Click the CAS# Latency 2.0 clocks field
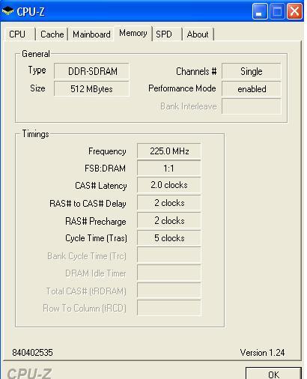The image size is (307, 379). (x=169, y=185)
